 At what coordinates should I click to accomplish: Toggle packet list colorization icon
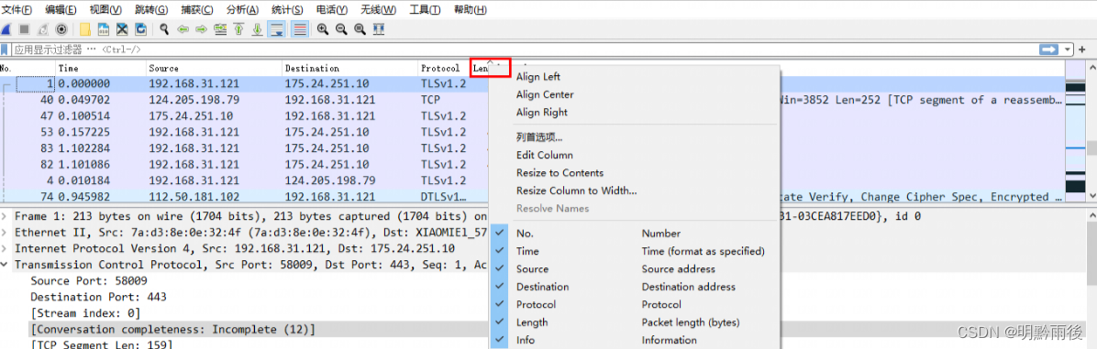tap(300, 29)
